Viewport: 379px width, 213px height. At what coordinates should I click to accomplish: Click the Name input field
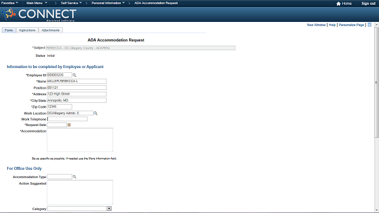tap(76, 82)
